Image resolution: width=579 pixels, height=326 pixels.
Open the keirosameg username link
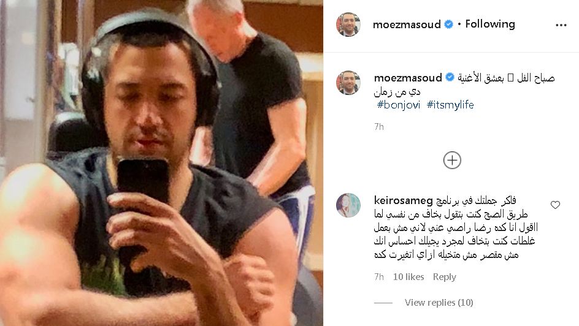click(x=403, y=200)
